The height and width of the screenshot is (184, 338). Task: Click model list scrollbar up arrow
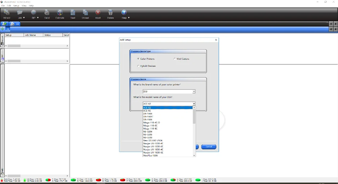[194, 108]
